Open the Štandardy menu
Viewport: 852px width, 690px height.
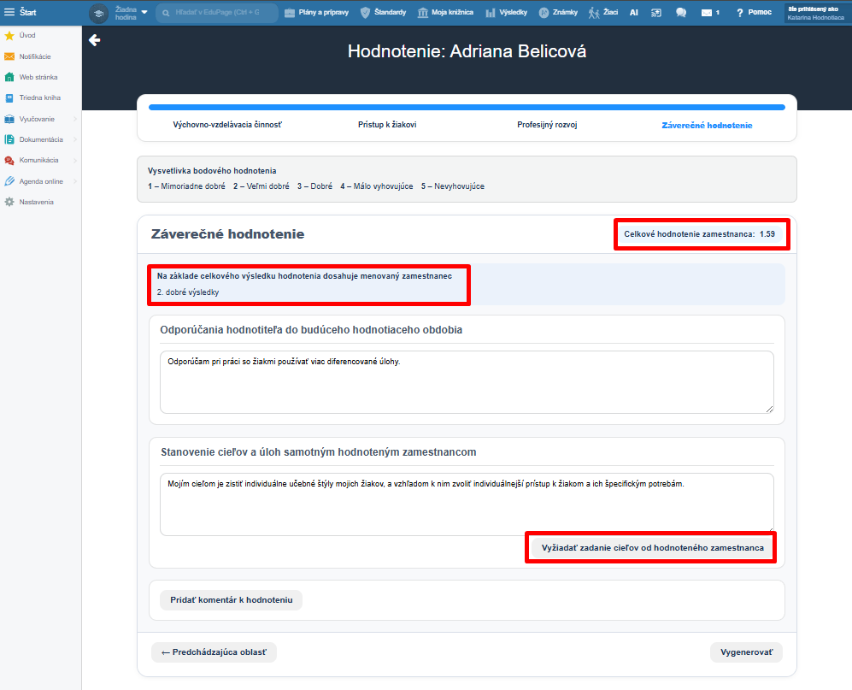[383, 13]
